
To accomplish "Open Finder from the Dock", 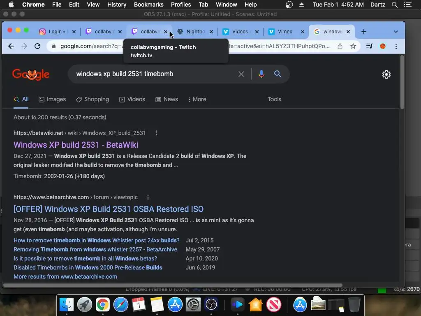I will [x=66, y=305].
